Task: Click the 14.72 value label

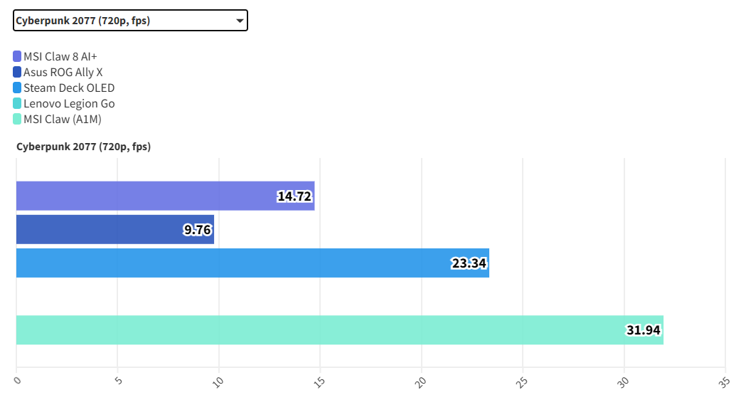Action: tap(294, 196)
